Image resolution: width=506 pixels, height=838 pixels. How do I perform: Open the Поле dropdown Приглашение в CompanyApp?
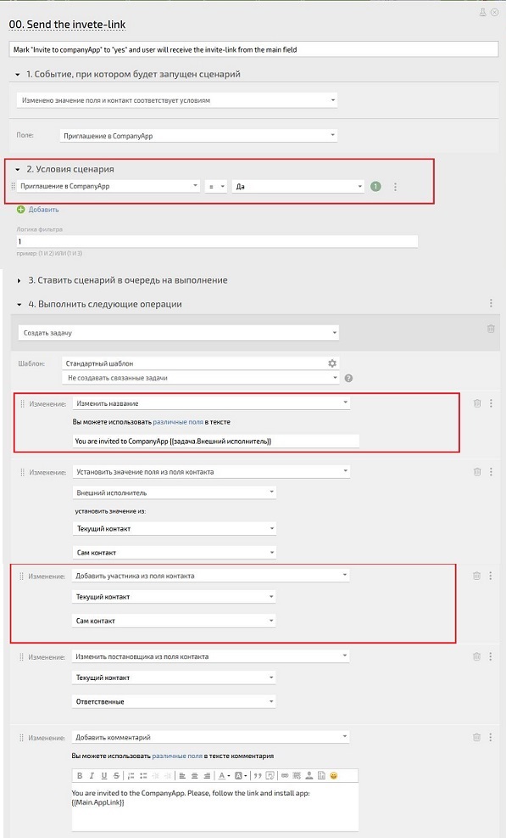(198, 136)
